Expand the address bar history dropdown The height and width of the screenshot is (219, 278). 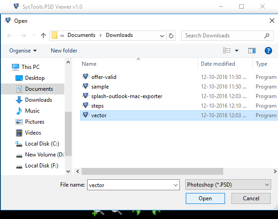click(162, 36)
